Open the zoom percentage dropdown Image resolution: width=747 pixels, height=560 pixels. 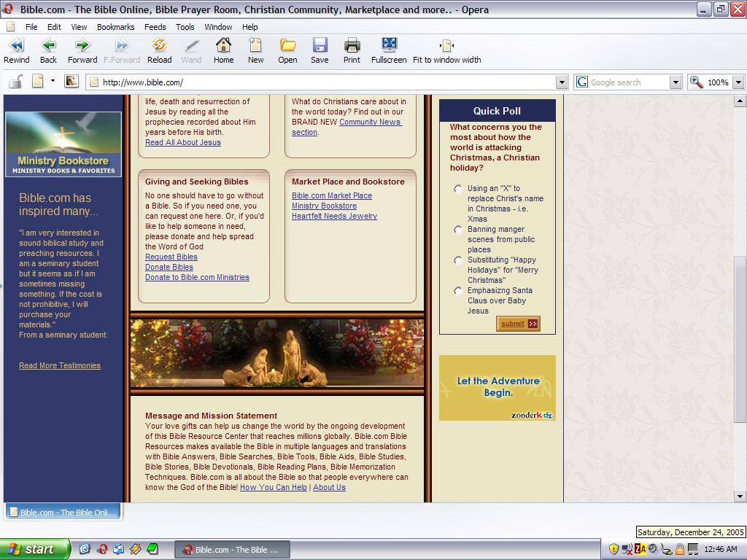[x=738, y=82]
